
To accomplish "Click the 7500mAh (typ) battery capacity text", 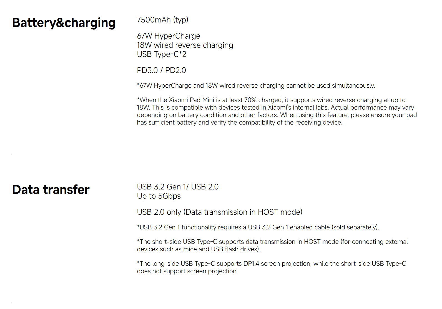I will 162,20.
